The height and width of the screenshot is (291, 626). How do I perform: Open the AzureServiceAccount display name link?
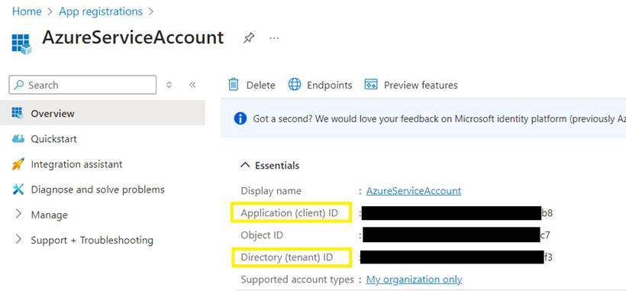click(x=414, y=191)
